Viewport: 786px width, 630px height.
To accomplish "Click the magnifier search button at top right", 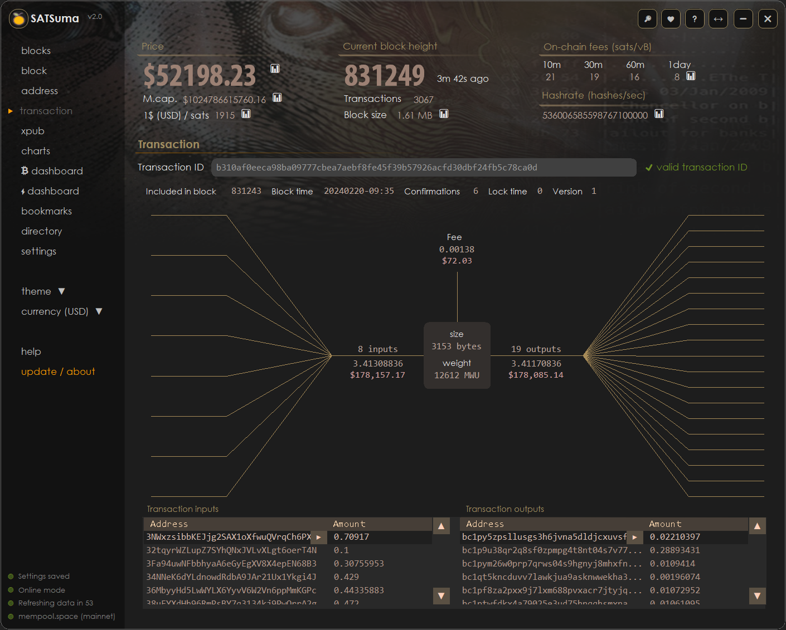I will coord(647,19).
